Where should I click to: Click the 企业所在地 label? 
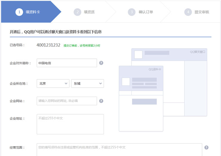19,84
